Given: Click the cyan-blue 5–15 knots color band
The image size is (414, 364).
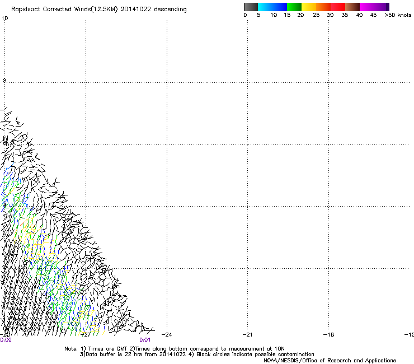Looking at the screenshot, I should pos(272,7).
